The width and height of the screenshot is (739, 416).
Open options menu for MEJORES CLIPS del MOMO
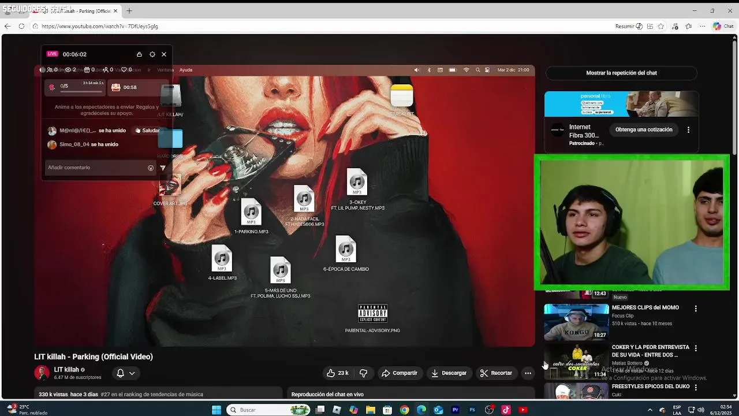696,309
